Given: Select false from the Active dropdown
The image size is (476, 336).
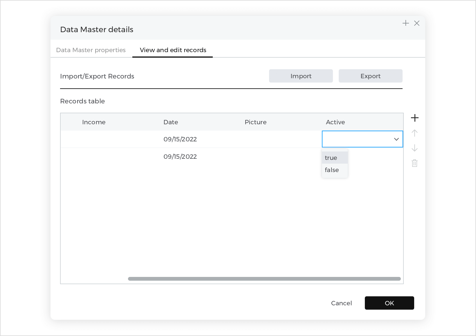Looking at the screenshot, I should coord(331,170).
